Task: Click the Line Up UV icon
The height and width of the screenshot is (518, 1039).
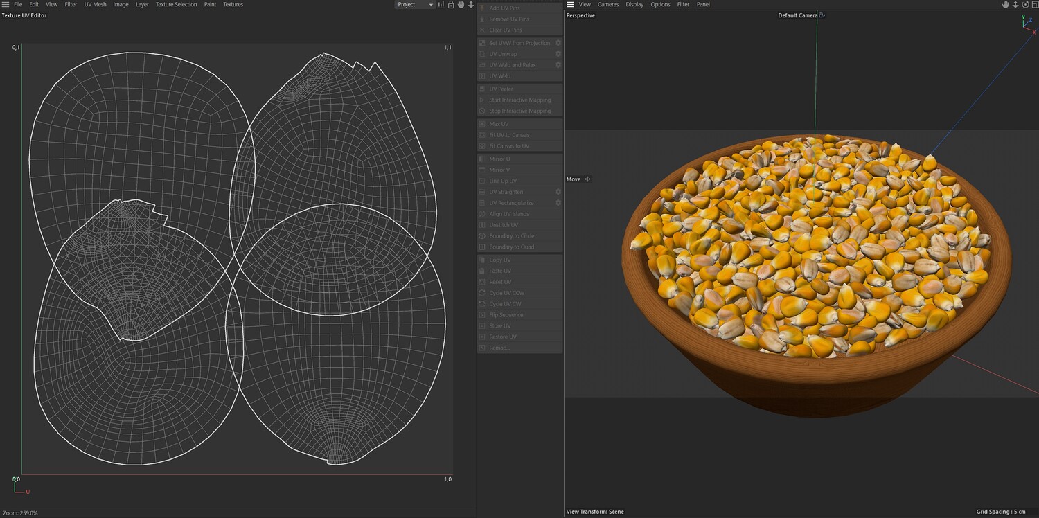Action: click(x=483, y=181)
